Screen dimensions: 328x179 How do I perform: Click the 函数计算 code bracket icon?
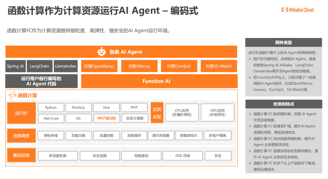[12, 95]
